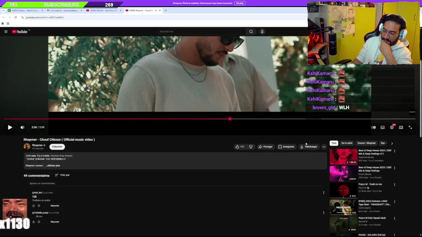The width and height of the screenshot is (422, 237).
Task: Open the Rhaymer channel avatar
Action: pyautogui.click(x=27, y=146)
